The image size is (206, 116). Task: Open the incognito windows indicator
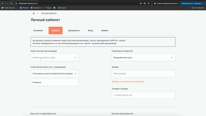tap(166, 4)
